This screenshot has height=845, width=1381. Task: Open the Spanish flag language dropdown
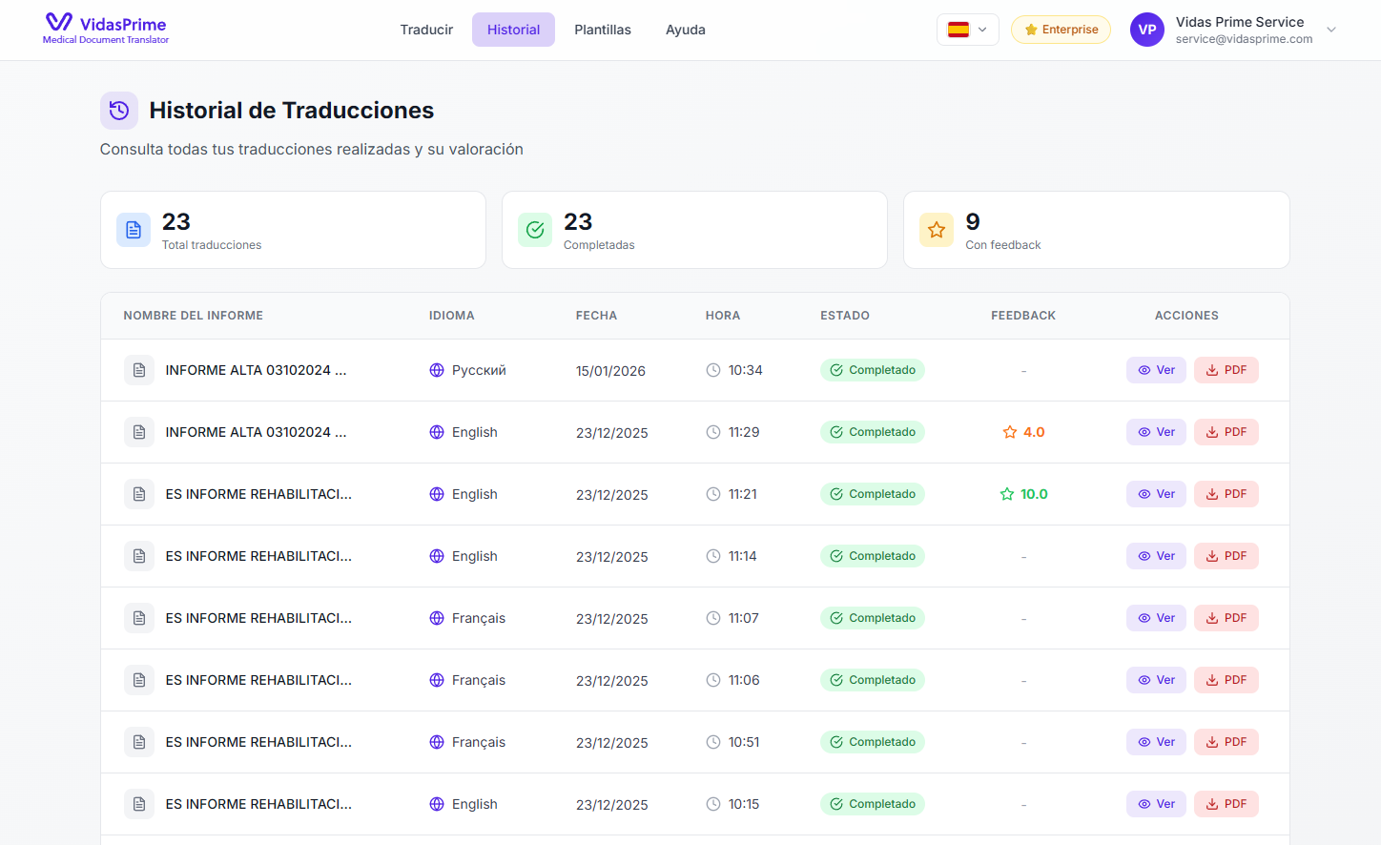[x=967, y=30]
